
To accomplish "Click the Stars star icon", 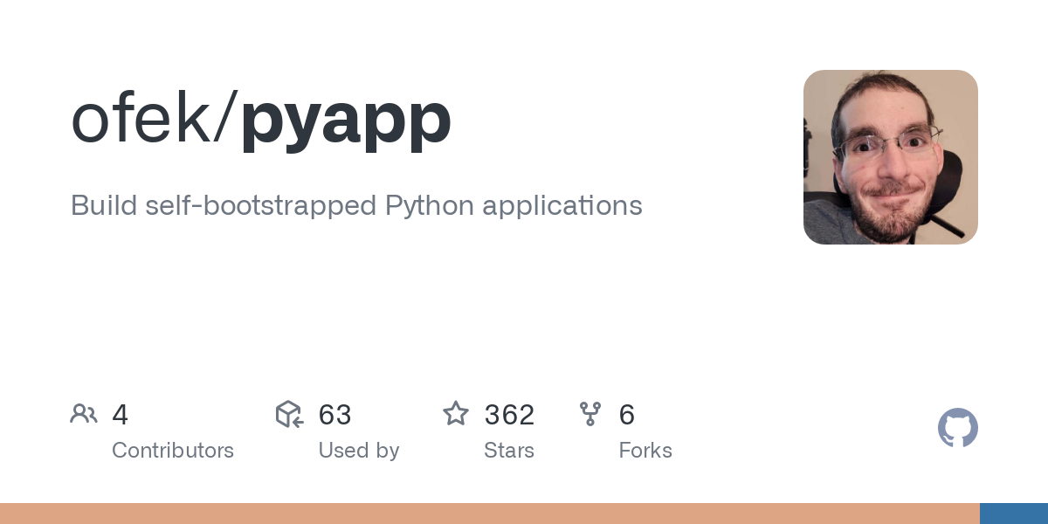I will (456, 414).
